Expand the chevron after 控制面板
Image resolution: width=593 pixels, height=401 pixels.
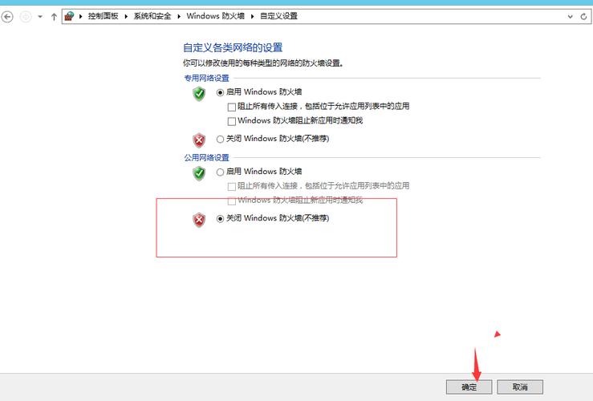(126, 16)
